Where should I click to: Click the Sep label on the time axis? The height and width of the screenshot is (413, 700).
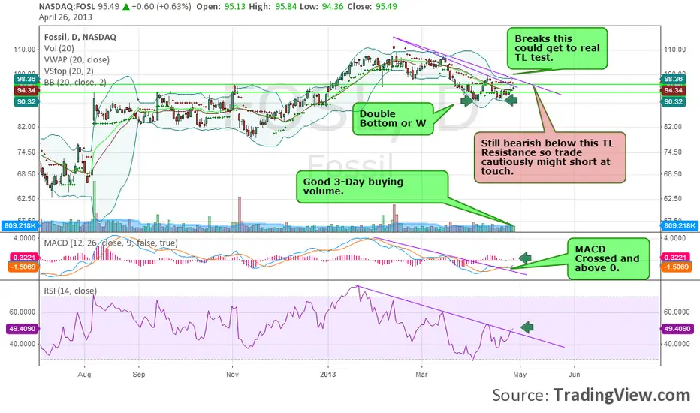139,374
